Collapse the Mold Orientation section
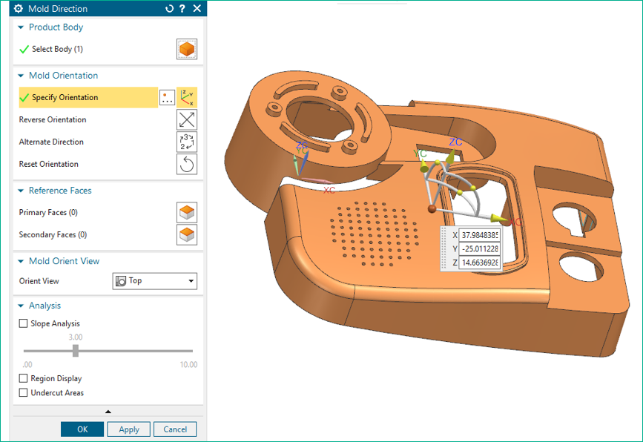 19,75
